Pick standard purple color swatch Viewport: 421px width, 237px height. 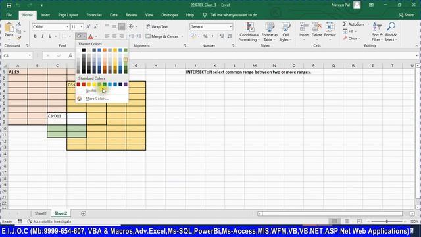tap(126, 84)
